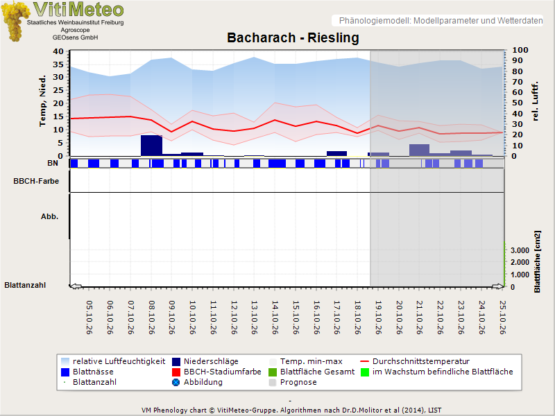Click the date label 08.10.26
Viewport: 555px width, 416px height.
[x=151, y=318]
